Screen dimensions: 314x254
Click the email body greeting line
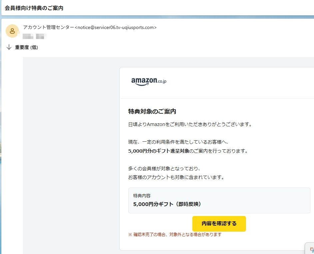coord(189,124)
